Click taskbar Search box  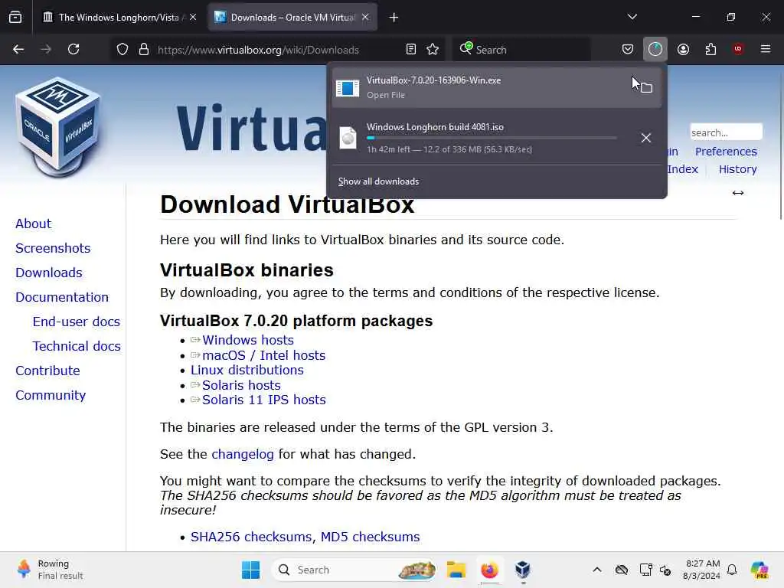coord(354,570)
